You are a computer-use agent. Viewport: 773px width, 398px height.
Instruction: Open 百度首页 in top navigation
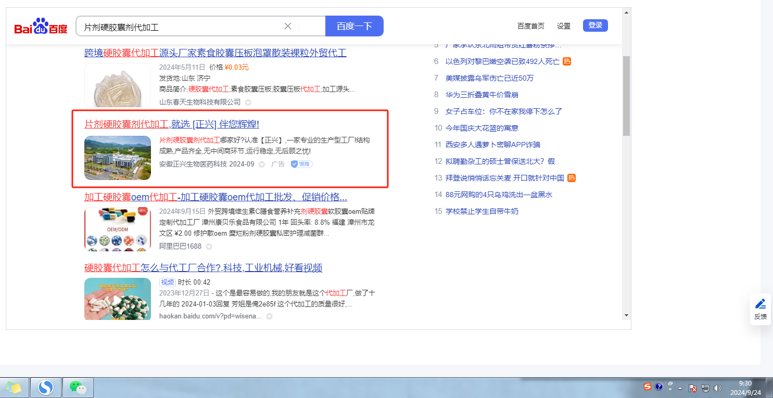(530, 26)
